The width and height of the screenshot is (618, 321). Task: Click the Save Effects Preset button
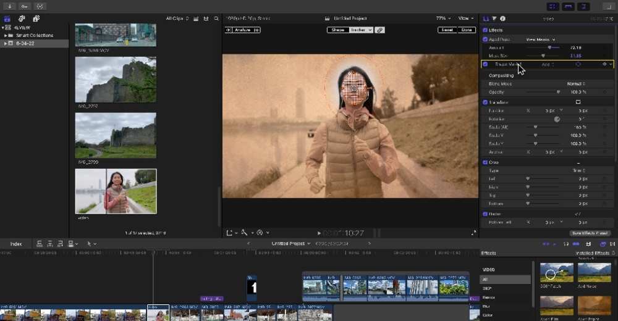click(x=590, y=233)
